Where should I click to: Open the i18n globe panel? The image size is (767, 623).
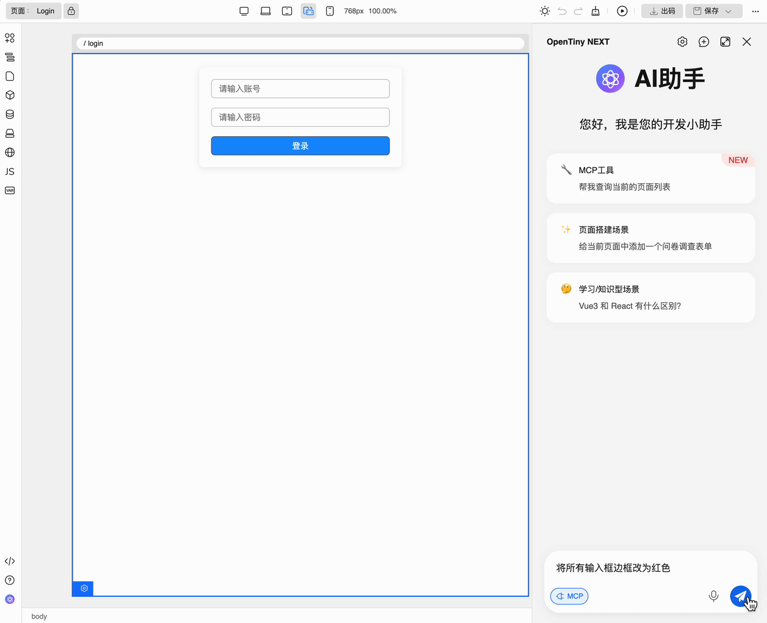coord(10,152)
